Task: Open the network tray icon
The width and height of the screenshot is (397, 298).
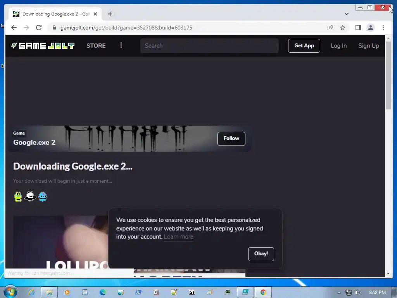Action: pos(349,293)
